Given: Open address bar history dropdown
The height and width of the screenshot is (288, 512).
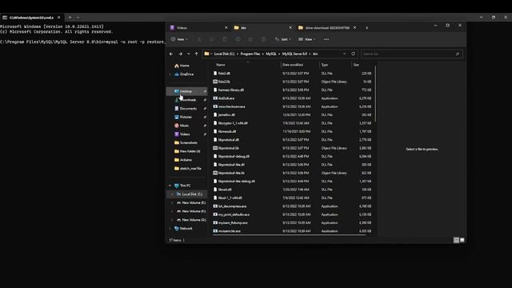Looking at the screenshot, I should 344,54.
